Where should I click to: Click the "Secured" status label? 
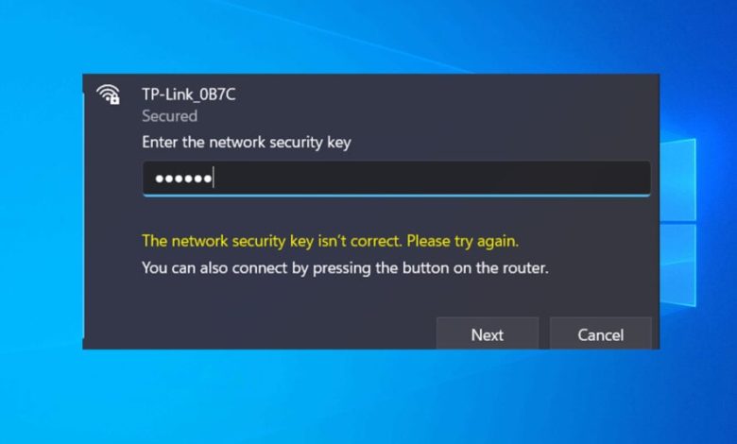click(169, 116)
